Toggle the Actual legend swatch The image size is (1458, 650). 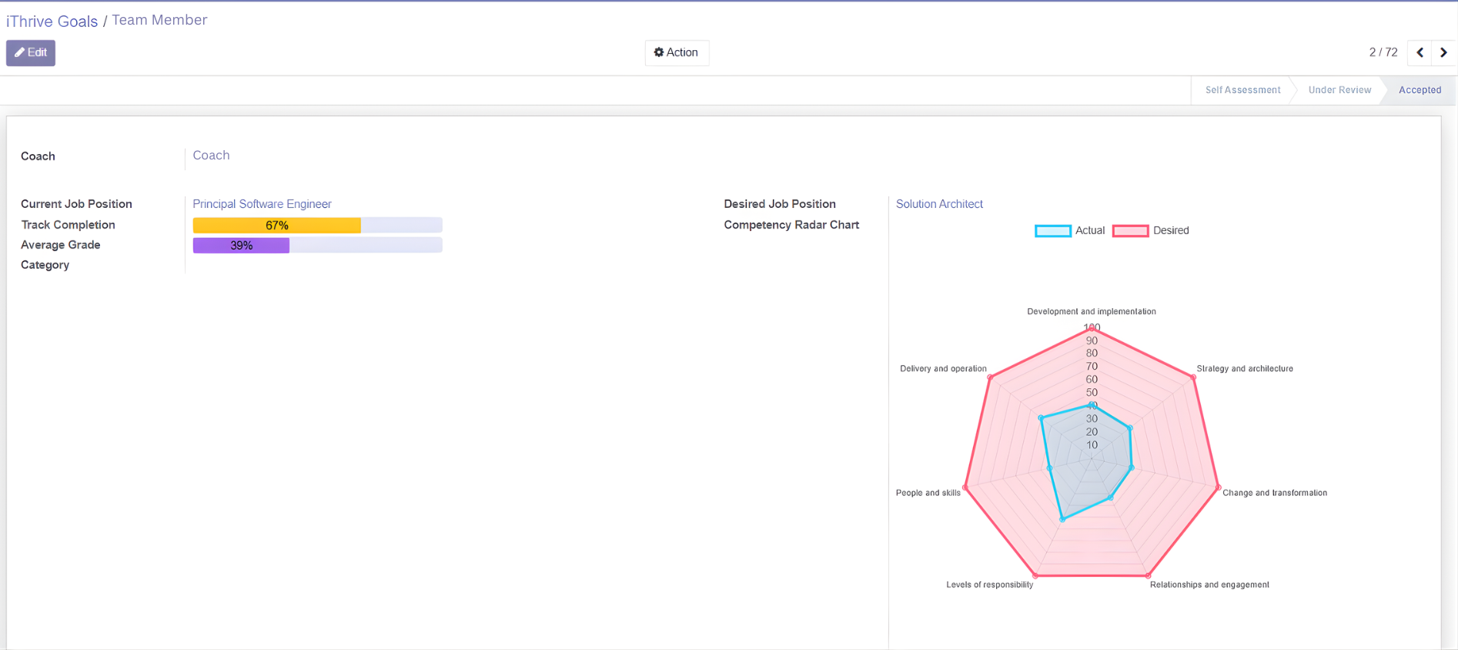(1052, 231)
